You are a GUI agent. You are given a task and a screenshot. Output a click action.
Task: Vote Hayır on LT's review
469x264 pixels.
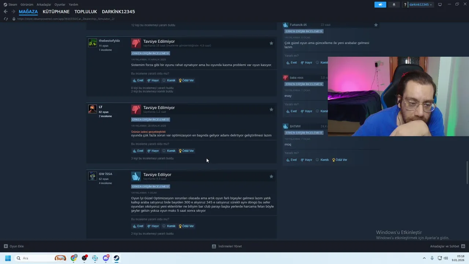point(153,151)
